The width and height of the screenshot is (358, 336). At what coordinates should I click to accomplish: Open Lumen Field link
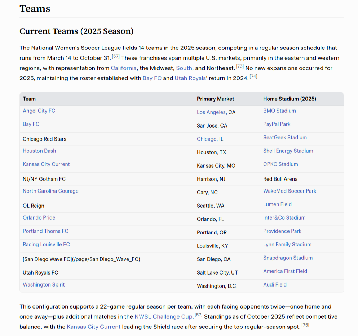coord(277,204)
